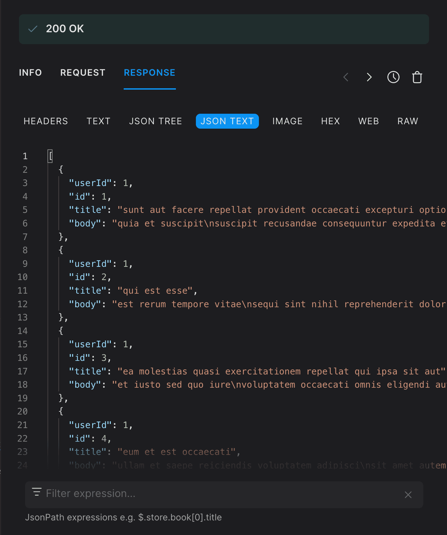Open the TEXT view
This screenshot has width=447, height=535.
tap(98, 121)
